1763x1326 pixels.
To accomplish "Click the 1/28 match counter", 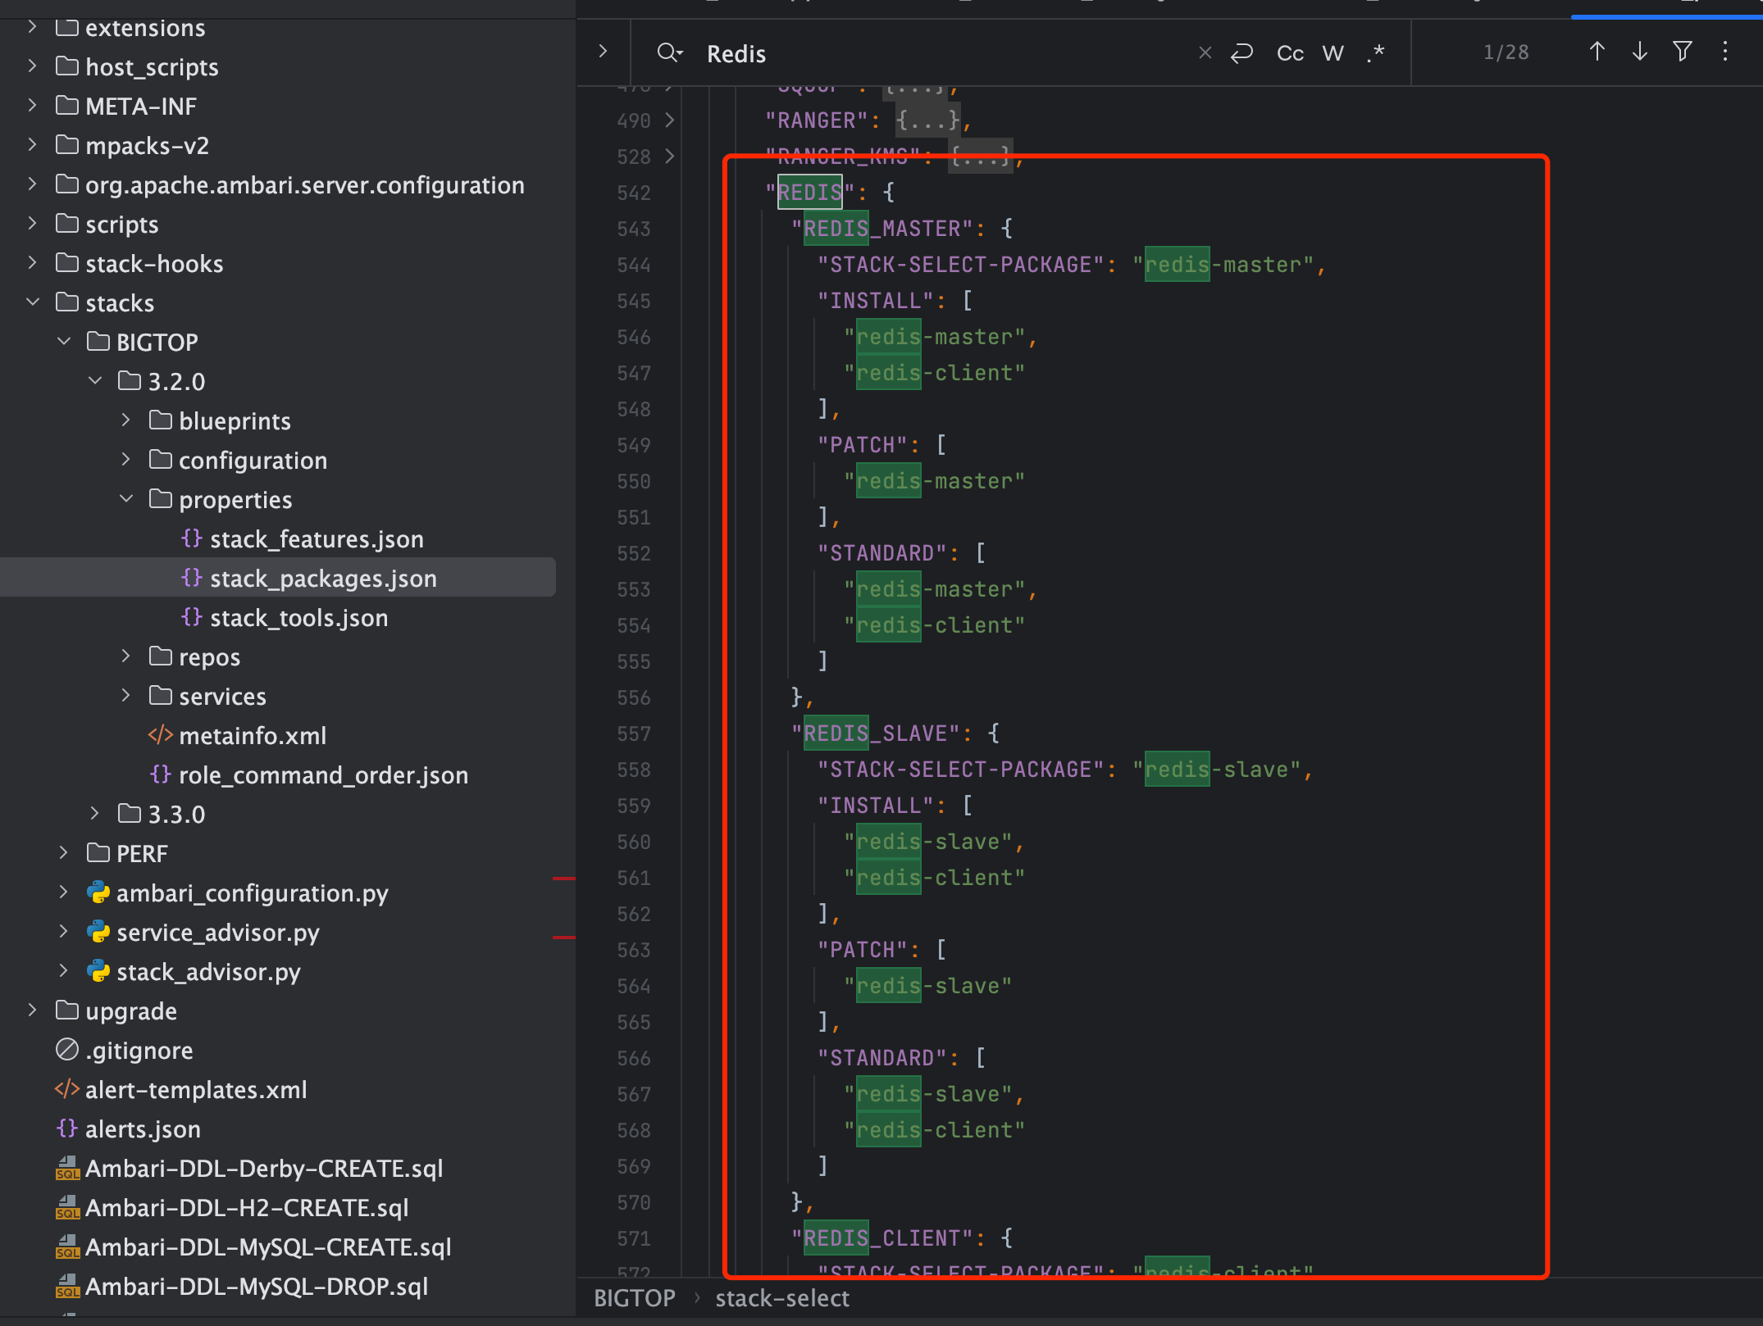I will pos(1506,52).
